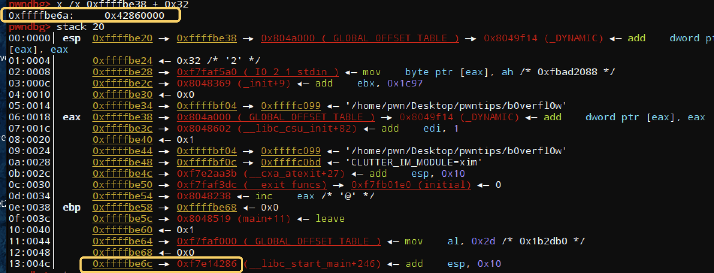The width and height of the screenshot is (714, 273).
Task: Click 0xffffc099 on the row 05 line
Action: (x=291, y=106)
